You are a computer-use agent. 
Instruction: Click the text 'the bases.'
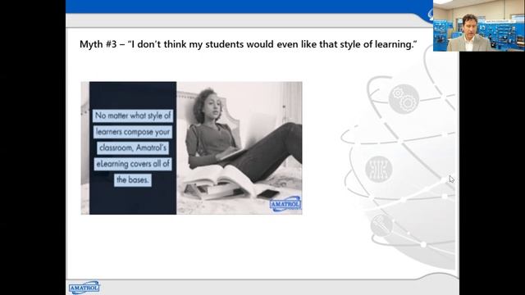133,180
